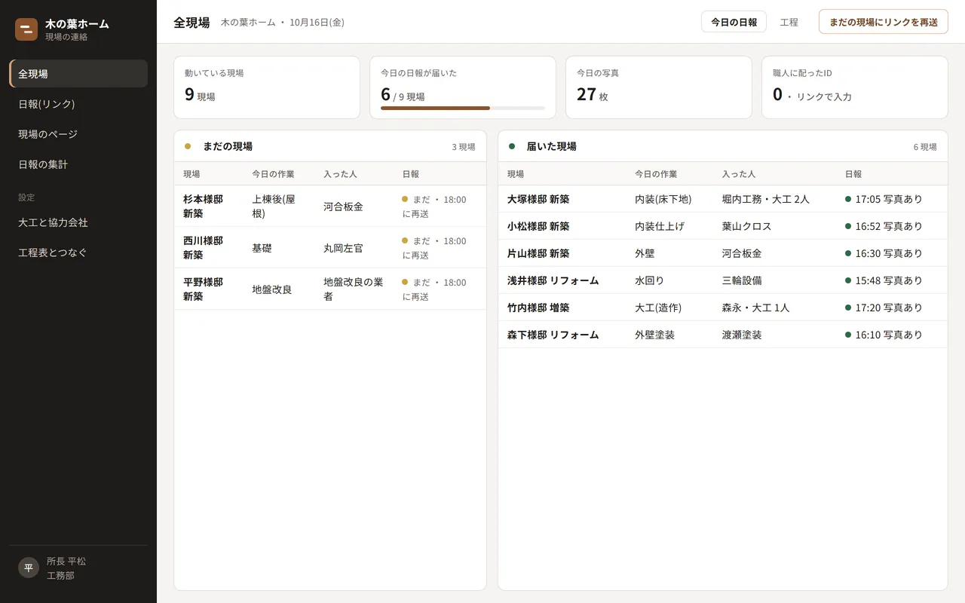This screenshot has height=603, width=965.
Task: Click 大塚様邸 新築 site name
Action: point(538,199)
